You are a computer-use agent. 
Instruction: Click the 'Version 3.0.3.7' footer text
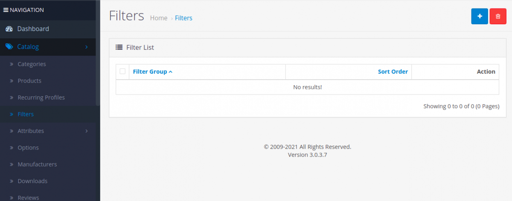[307, 155]
